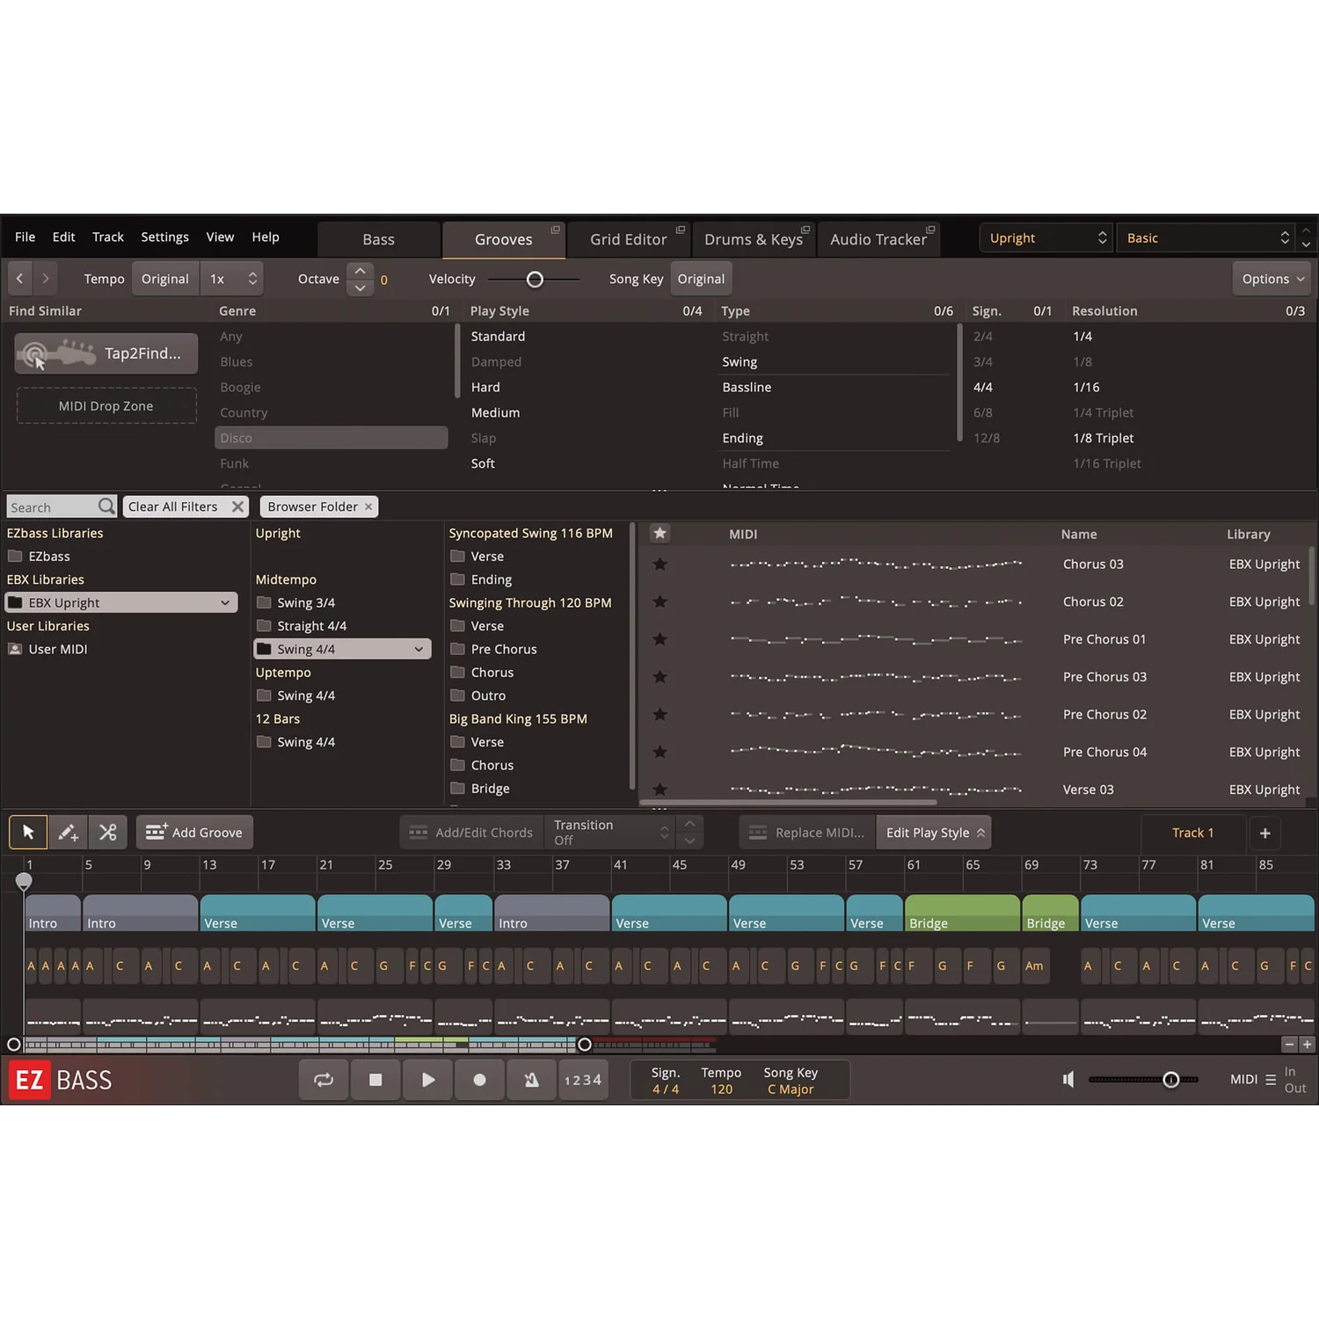Increase the octave with the up arrow

tap(360, 271)
